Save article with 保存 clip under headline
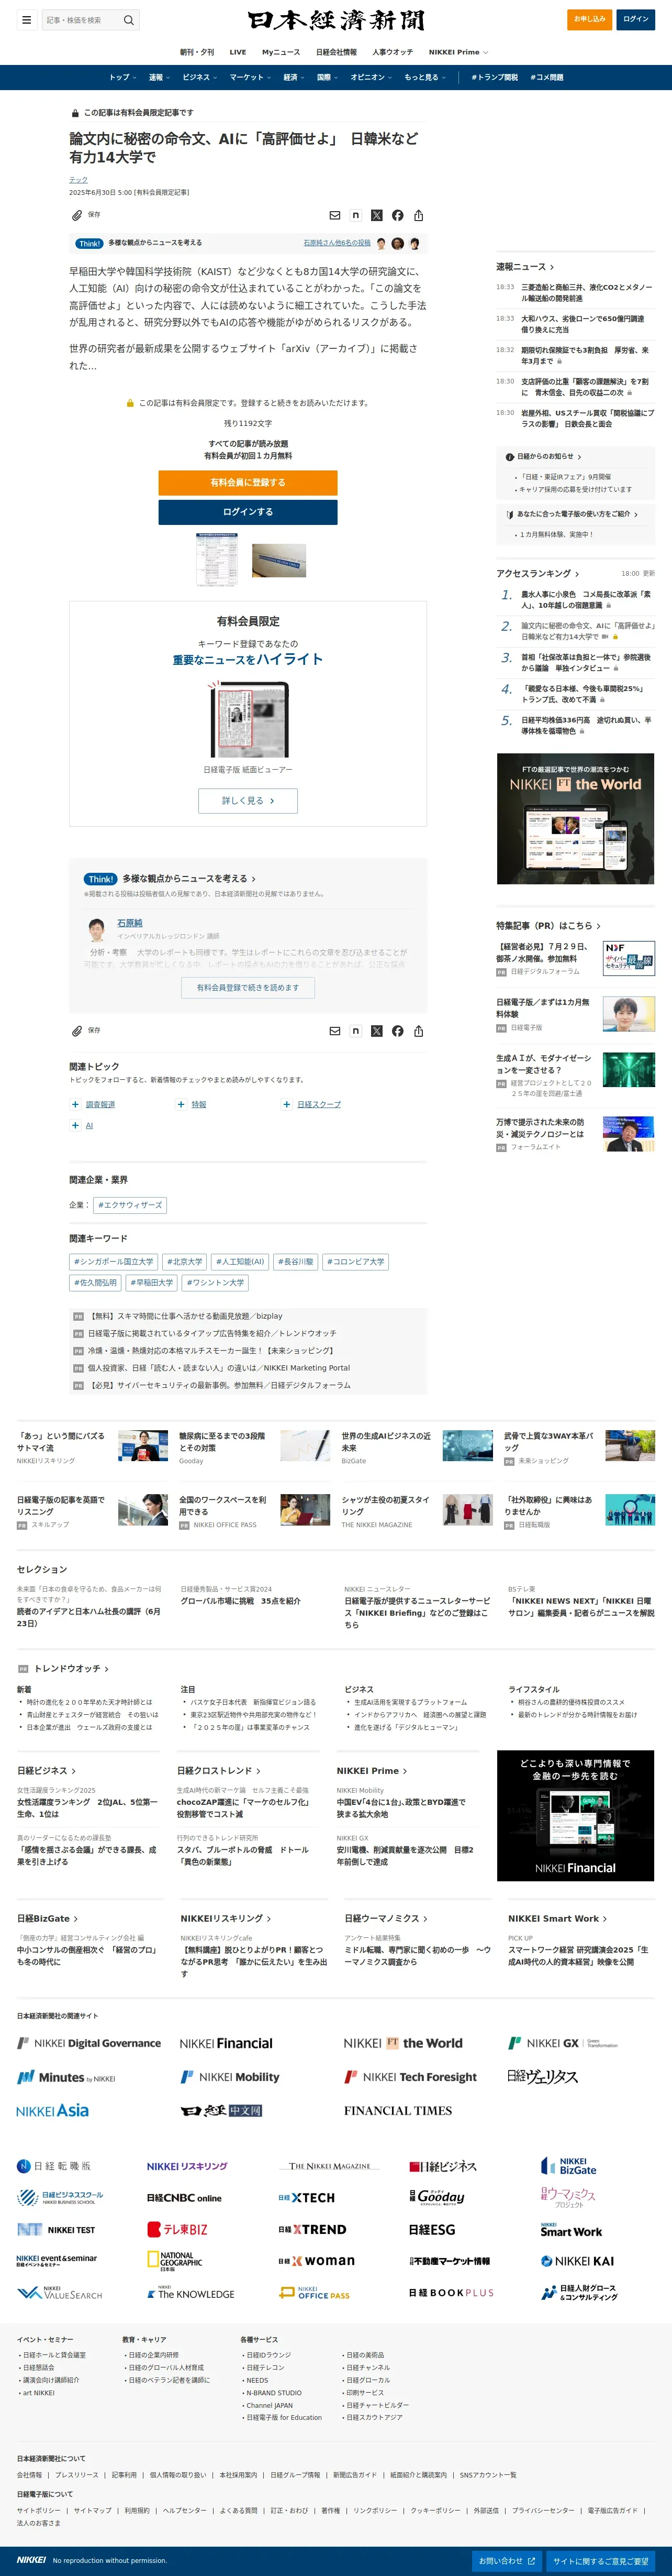This screenshot has height=2576, width=672. (x=86, y=215)
